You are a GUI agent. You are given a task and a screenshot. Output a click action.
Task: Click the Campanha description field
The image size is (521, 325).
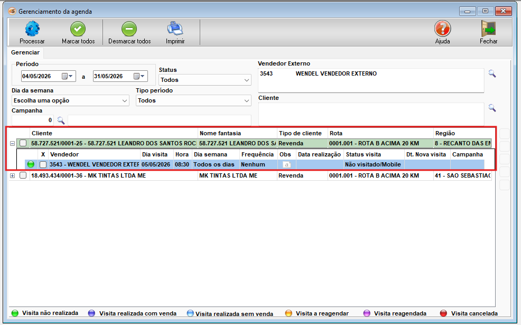point(160,120)
